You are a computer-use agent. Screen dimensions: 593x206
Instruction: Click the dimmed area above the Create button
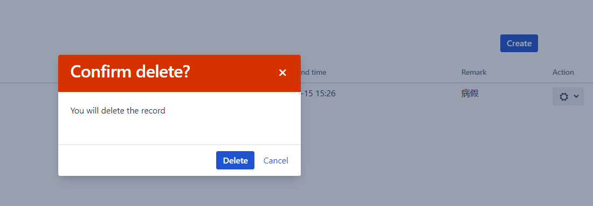click(x=519, y=17)
